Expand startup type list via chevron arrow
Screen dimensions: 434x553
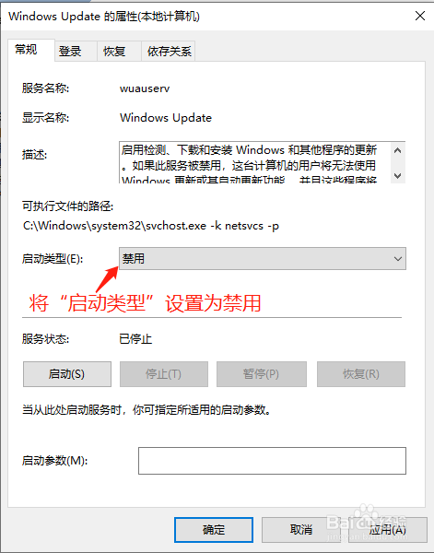coord(398,259)
